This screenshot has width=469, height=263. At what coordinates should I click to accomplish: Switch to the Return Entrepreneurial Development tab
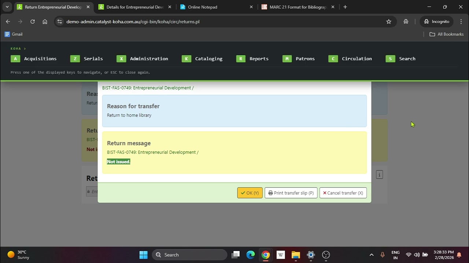[x=53, y=7]
